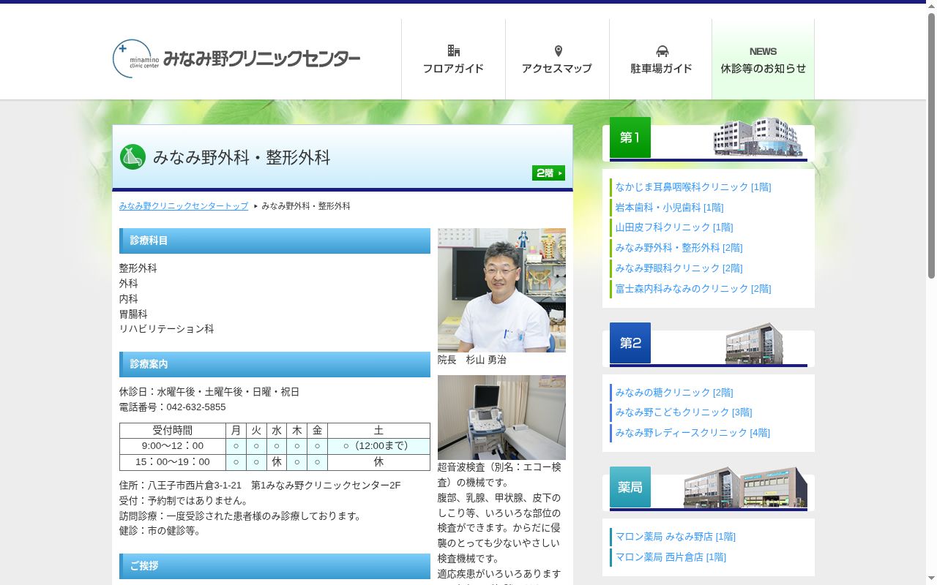The height and width of the screenshot is (585, 937).
Task: Open 岩本歯科・小児歯科 [1階] link
Action: (x=669, y=208)
